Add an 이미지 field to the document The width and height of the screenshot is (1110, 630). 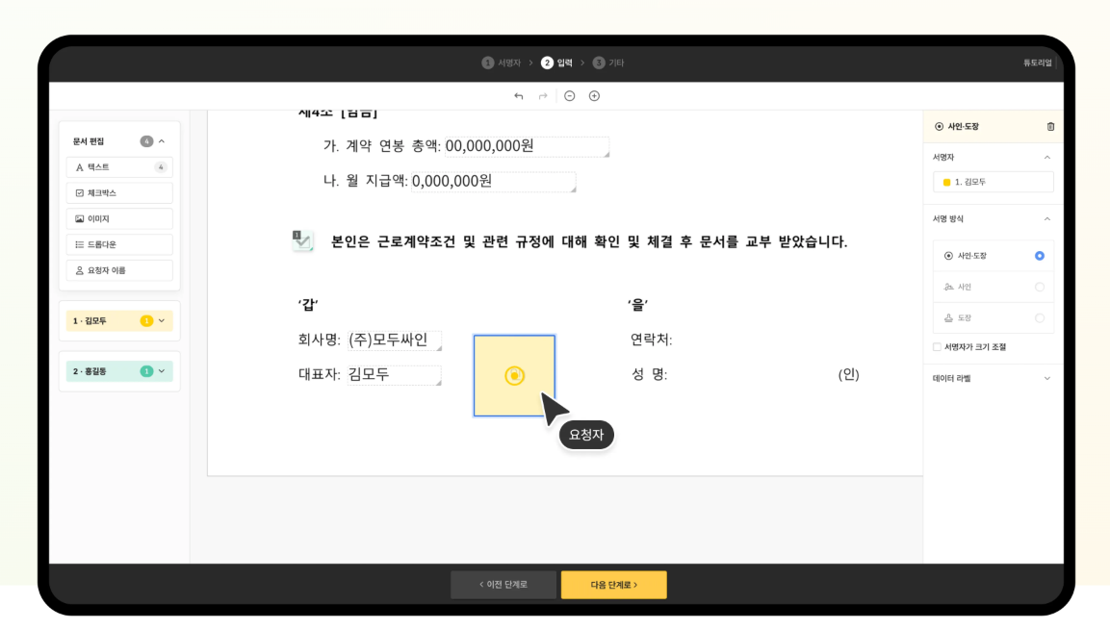coord(119,219)
